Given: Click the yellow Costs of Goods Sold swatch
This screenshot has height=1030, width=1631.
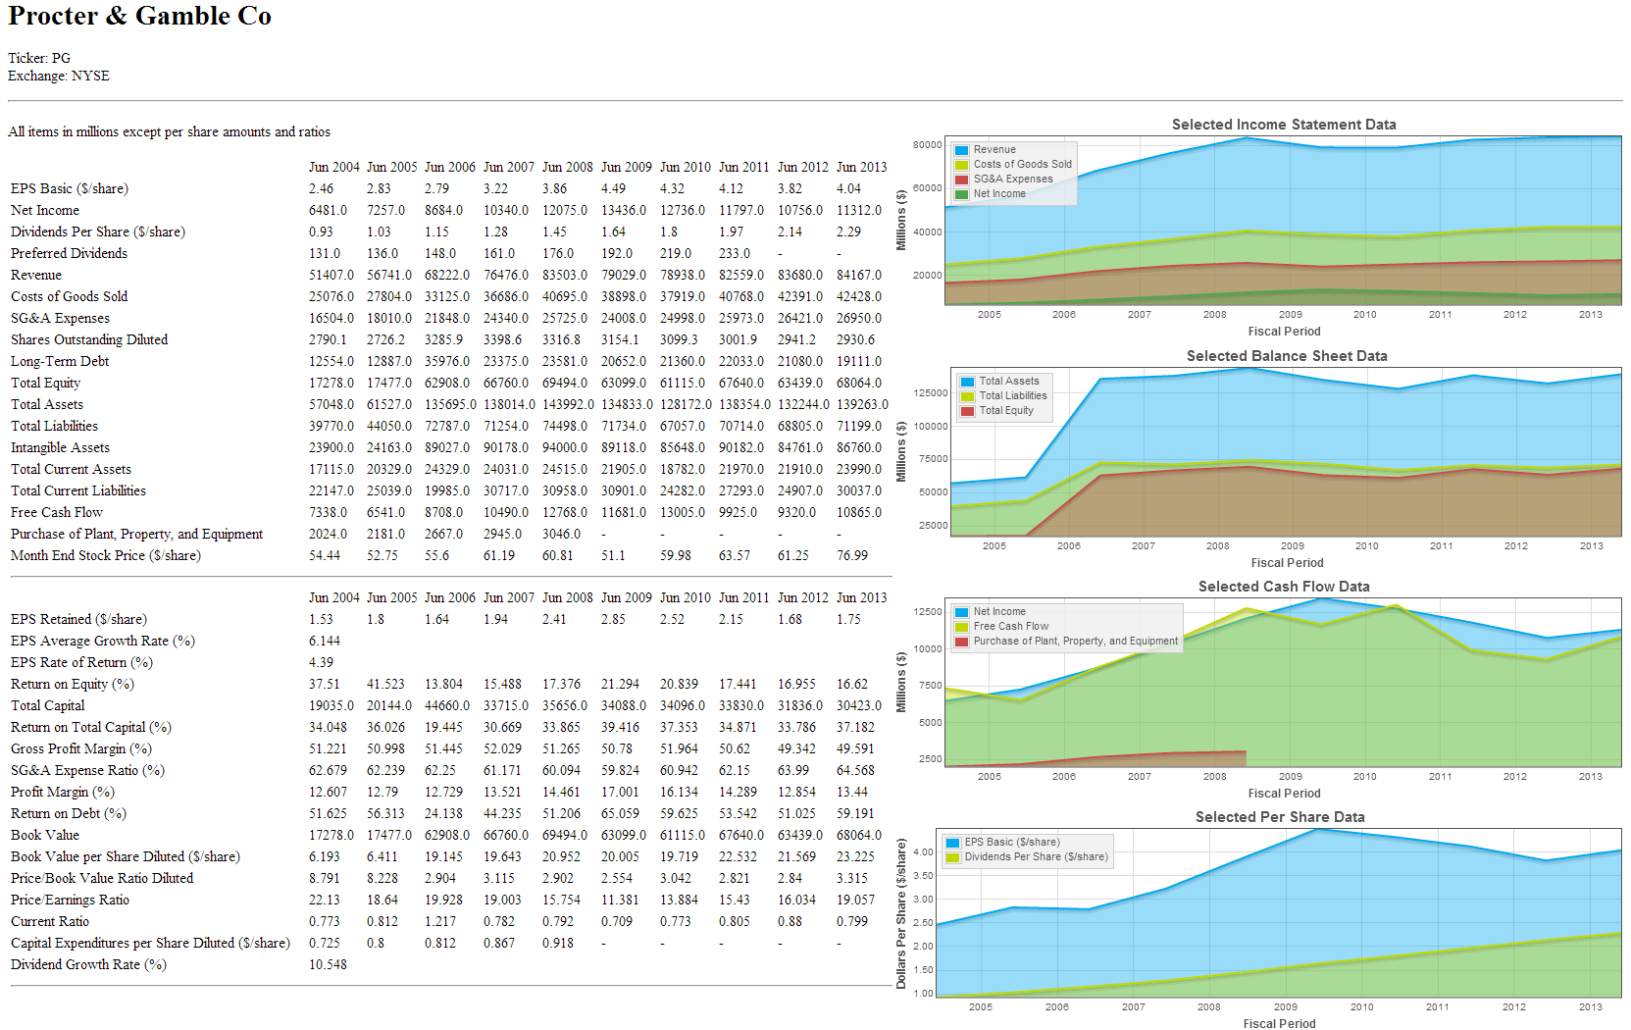Looking at the screenshot, I should (x=961, y=165).
